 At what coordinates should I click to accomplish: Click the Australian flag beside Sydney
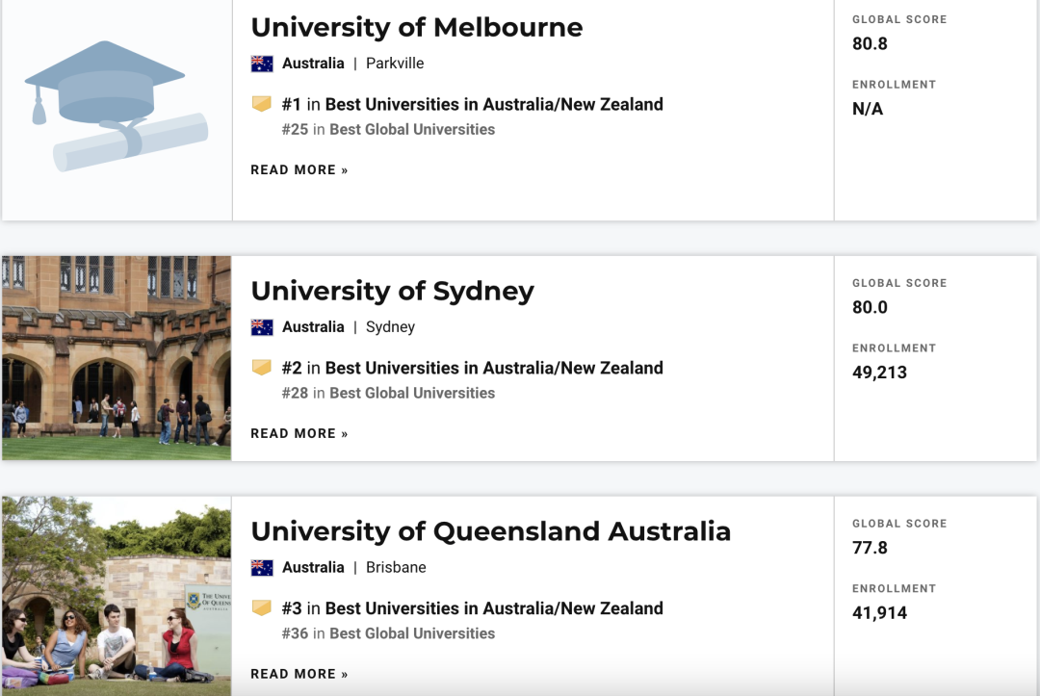[x=262, y=327]
